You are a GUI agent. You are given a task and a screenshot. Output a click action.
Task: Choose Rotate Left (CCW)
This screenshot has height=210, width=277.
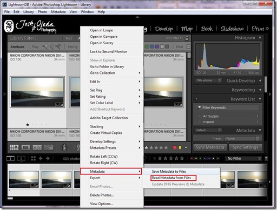(104, 157)
